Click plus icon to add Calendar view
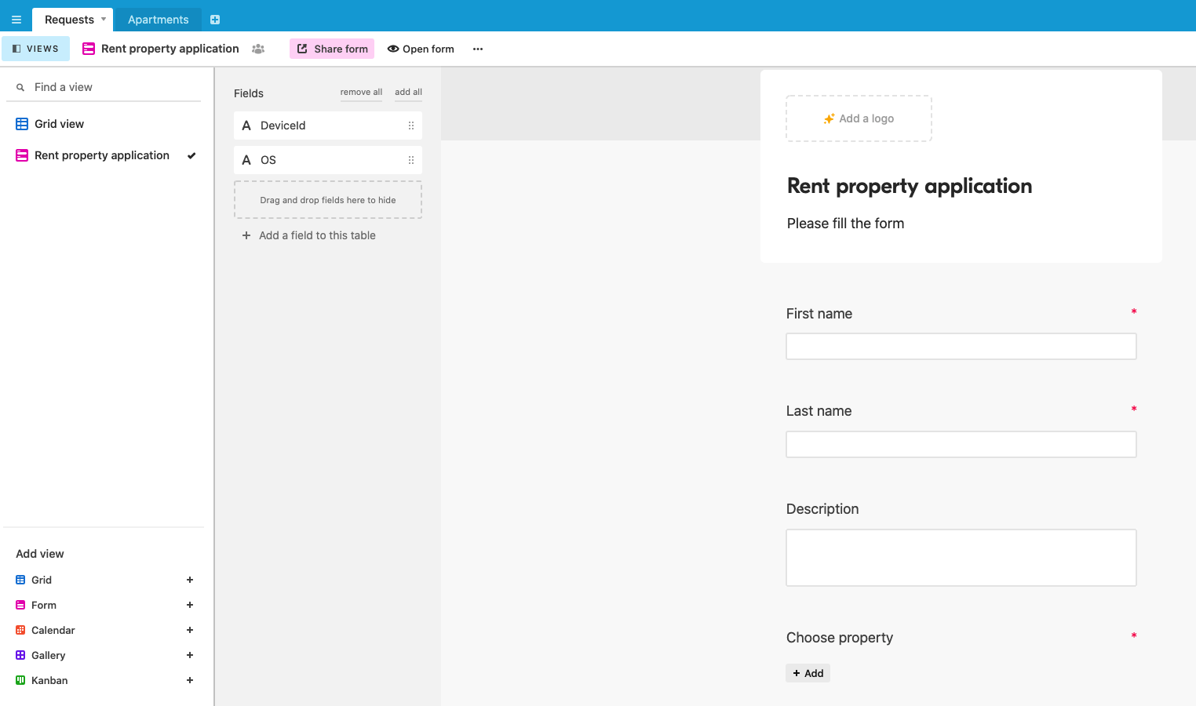This screenshot has width=1196, height=706. pos(190,630)
